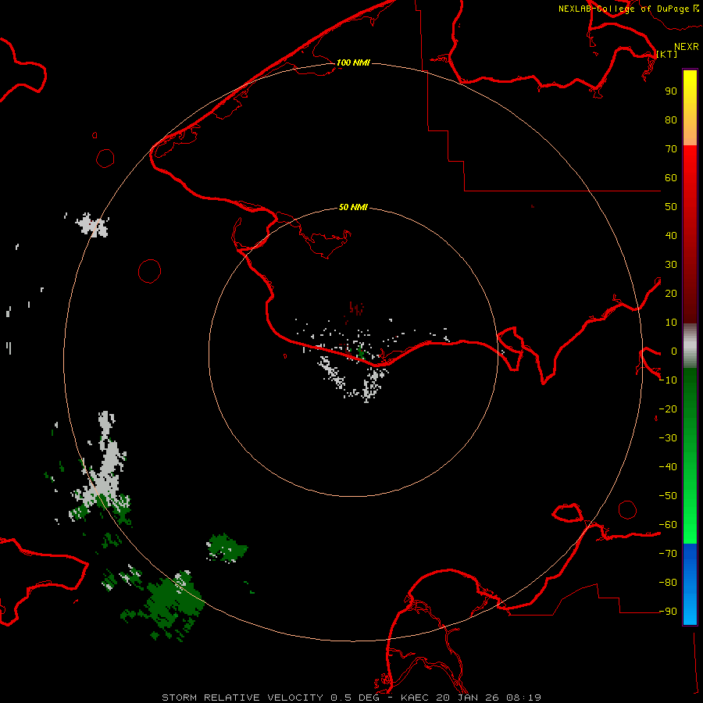The width and height of the screenshot is (703, 703).
Task: Click the "-80" scale value
Action: pos(668,583)
